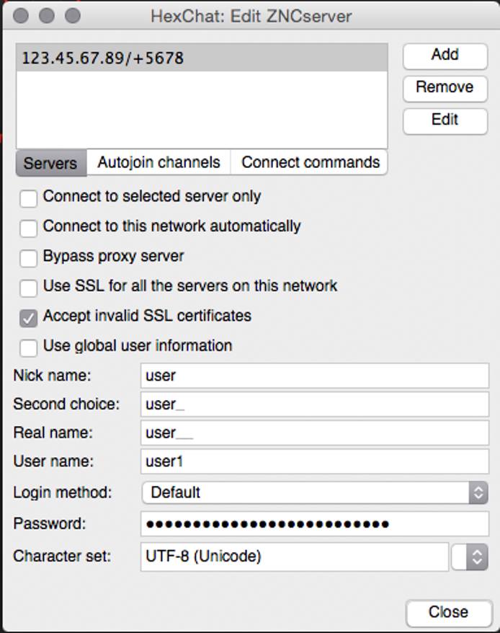Focus the Second choice input field
Image resolution: width=500 pixels, height=633 pixels.
pos(314,404)
